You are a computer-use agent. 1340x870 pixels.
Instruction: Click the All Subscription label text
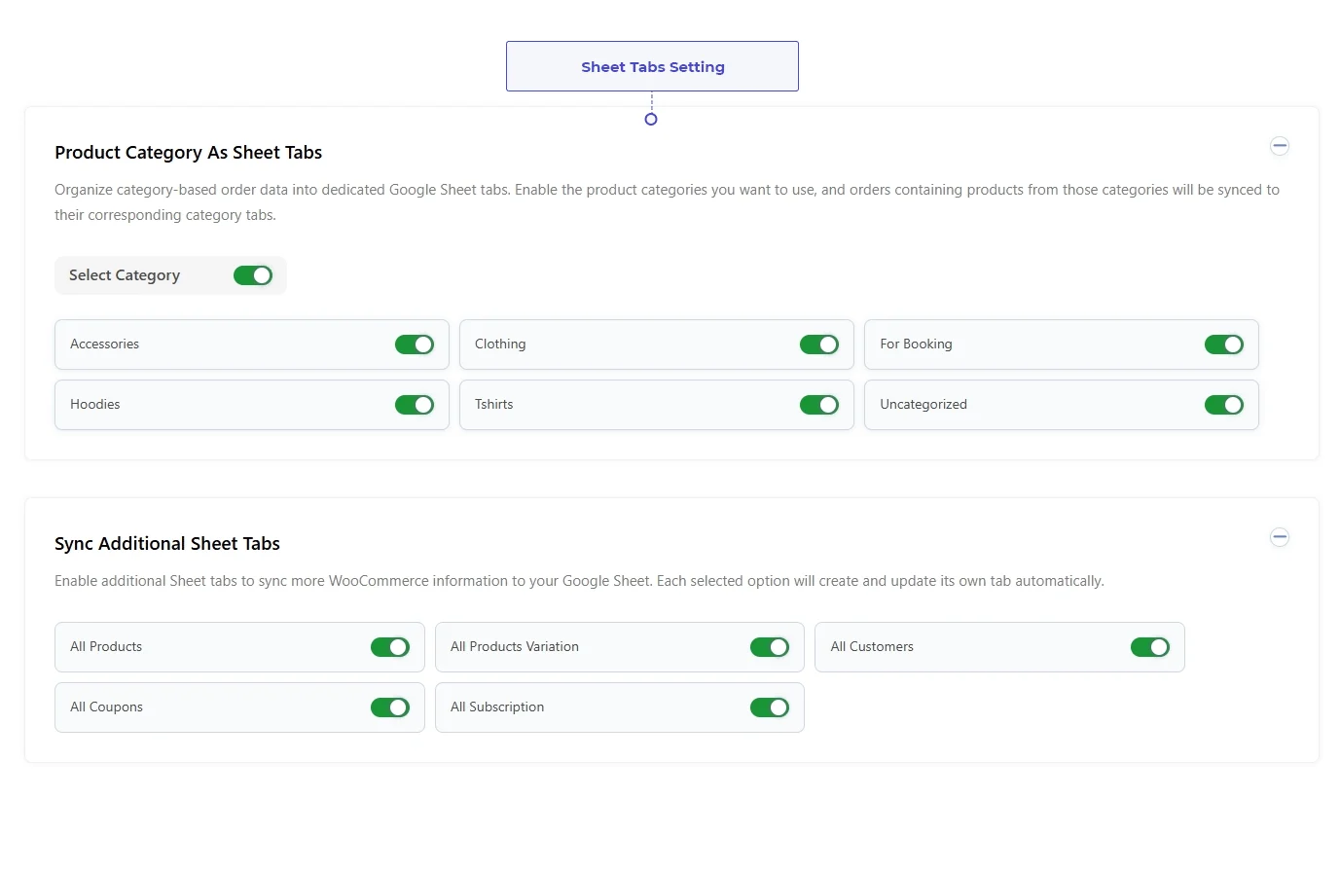pos(497,707)
